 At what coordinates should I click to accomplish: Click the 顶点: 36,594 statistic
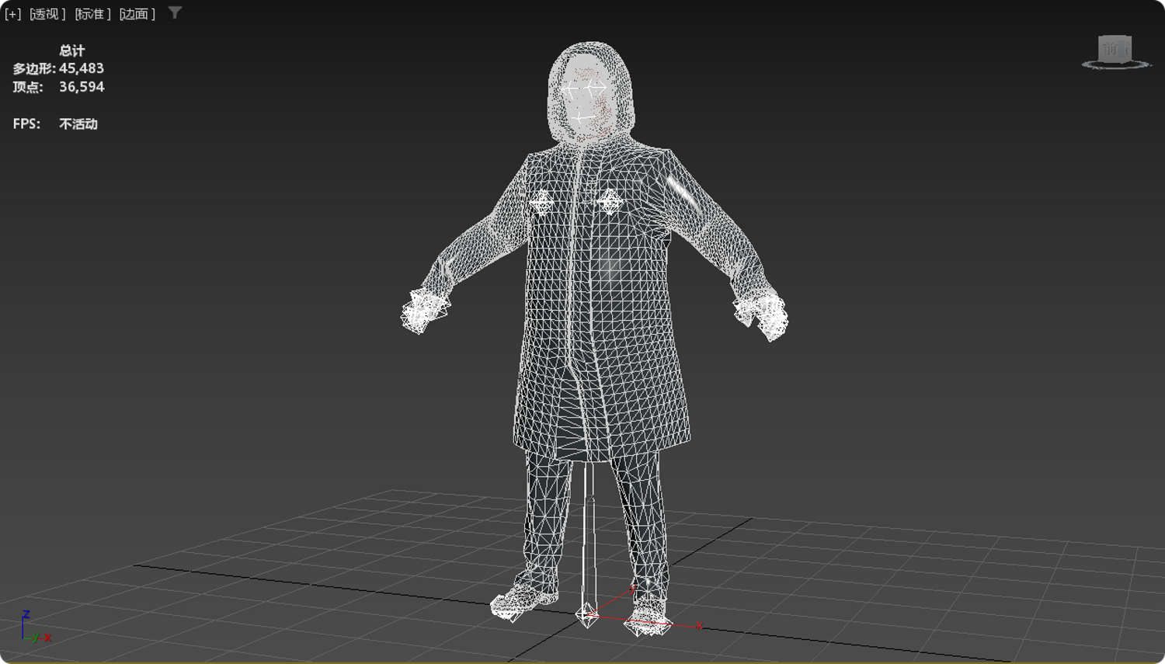(x=58, y=87)
